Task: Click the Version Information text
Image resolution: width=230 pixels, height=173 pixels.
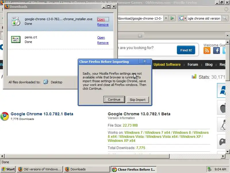Action: tap(121, 118)
